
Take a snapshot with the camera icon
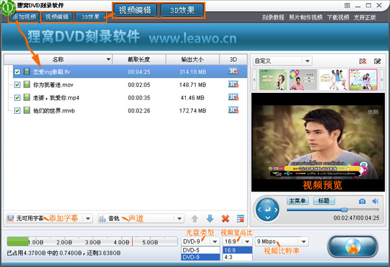click(x=362, y=201)
